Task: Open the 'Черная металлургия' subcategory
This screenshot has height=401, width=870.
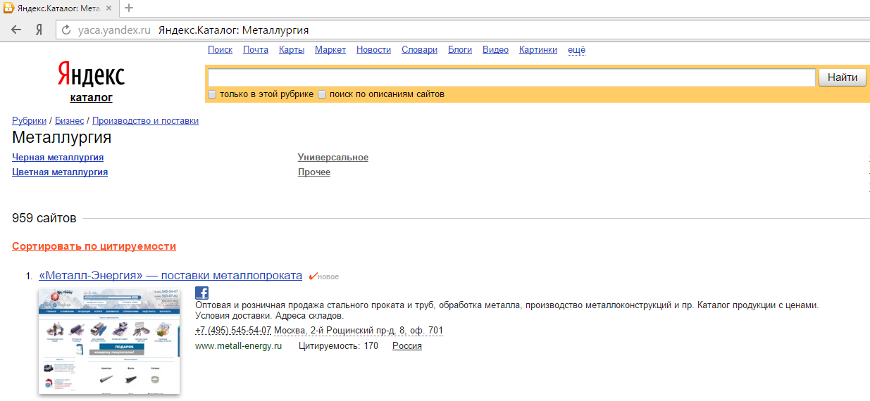Action: point(58,158)
